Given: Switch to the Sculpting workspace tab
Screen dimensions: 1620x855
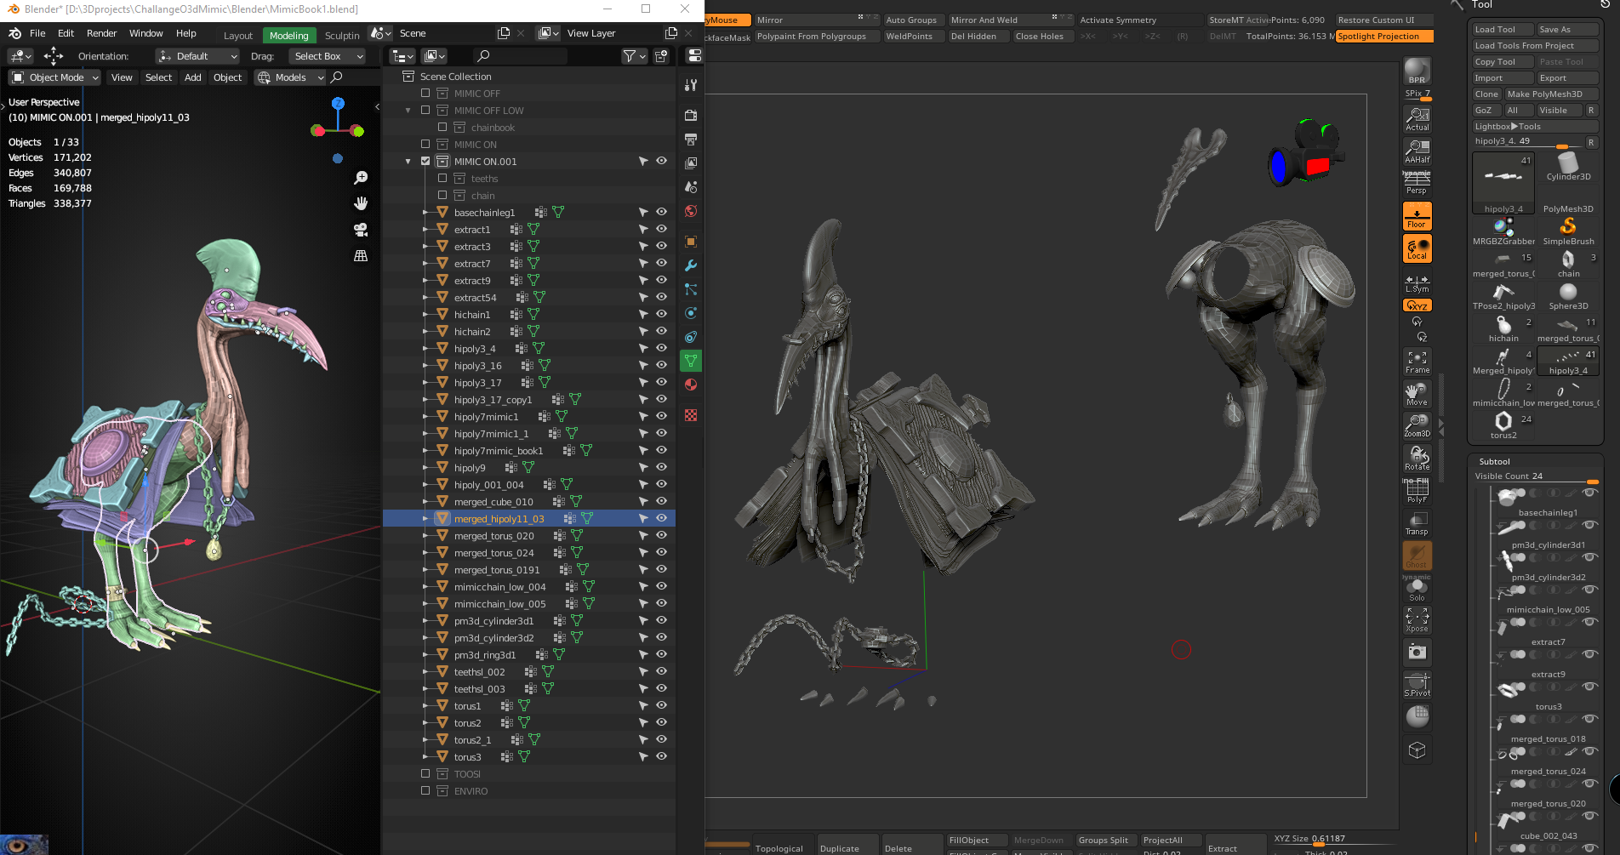Looking at the screenshot, I should 342,36.
